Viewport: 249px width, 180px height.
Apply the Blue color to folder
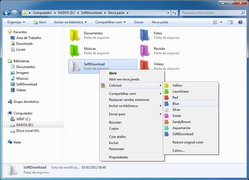(191, 104)
